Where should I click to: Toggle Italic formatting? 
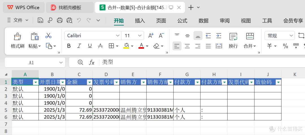[x=79, y=46]
